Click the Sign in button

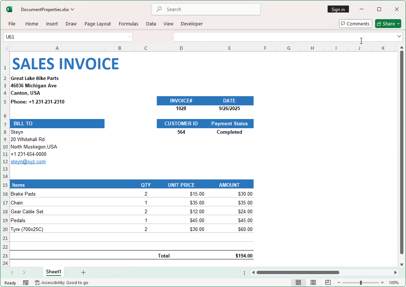pos(338,9)
